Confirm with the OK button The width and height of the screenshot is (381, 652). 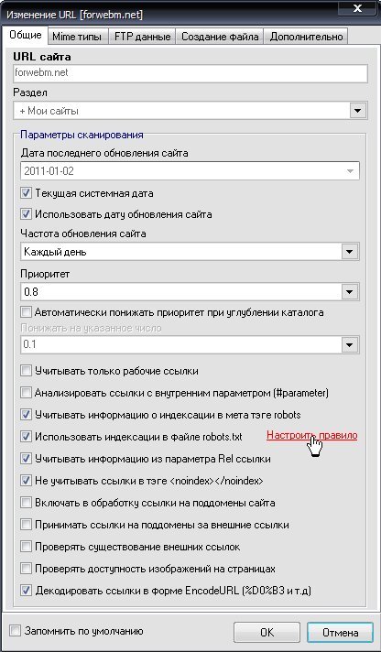pos(267,633)
